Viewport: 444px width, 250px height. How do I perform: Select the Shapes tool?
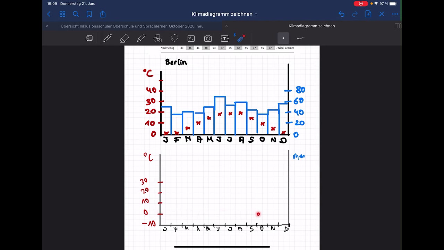click(157, 38)
